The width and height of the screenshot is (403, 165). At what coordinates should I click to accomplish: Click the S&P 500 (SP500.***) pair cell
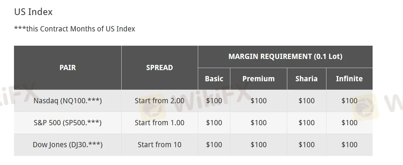click(x=67, y=123)
